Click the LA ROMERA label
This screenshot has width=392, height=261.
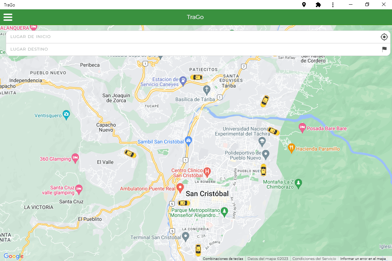[205, 182]
